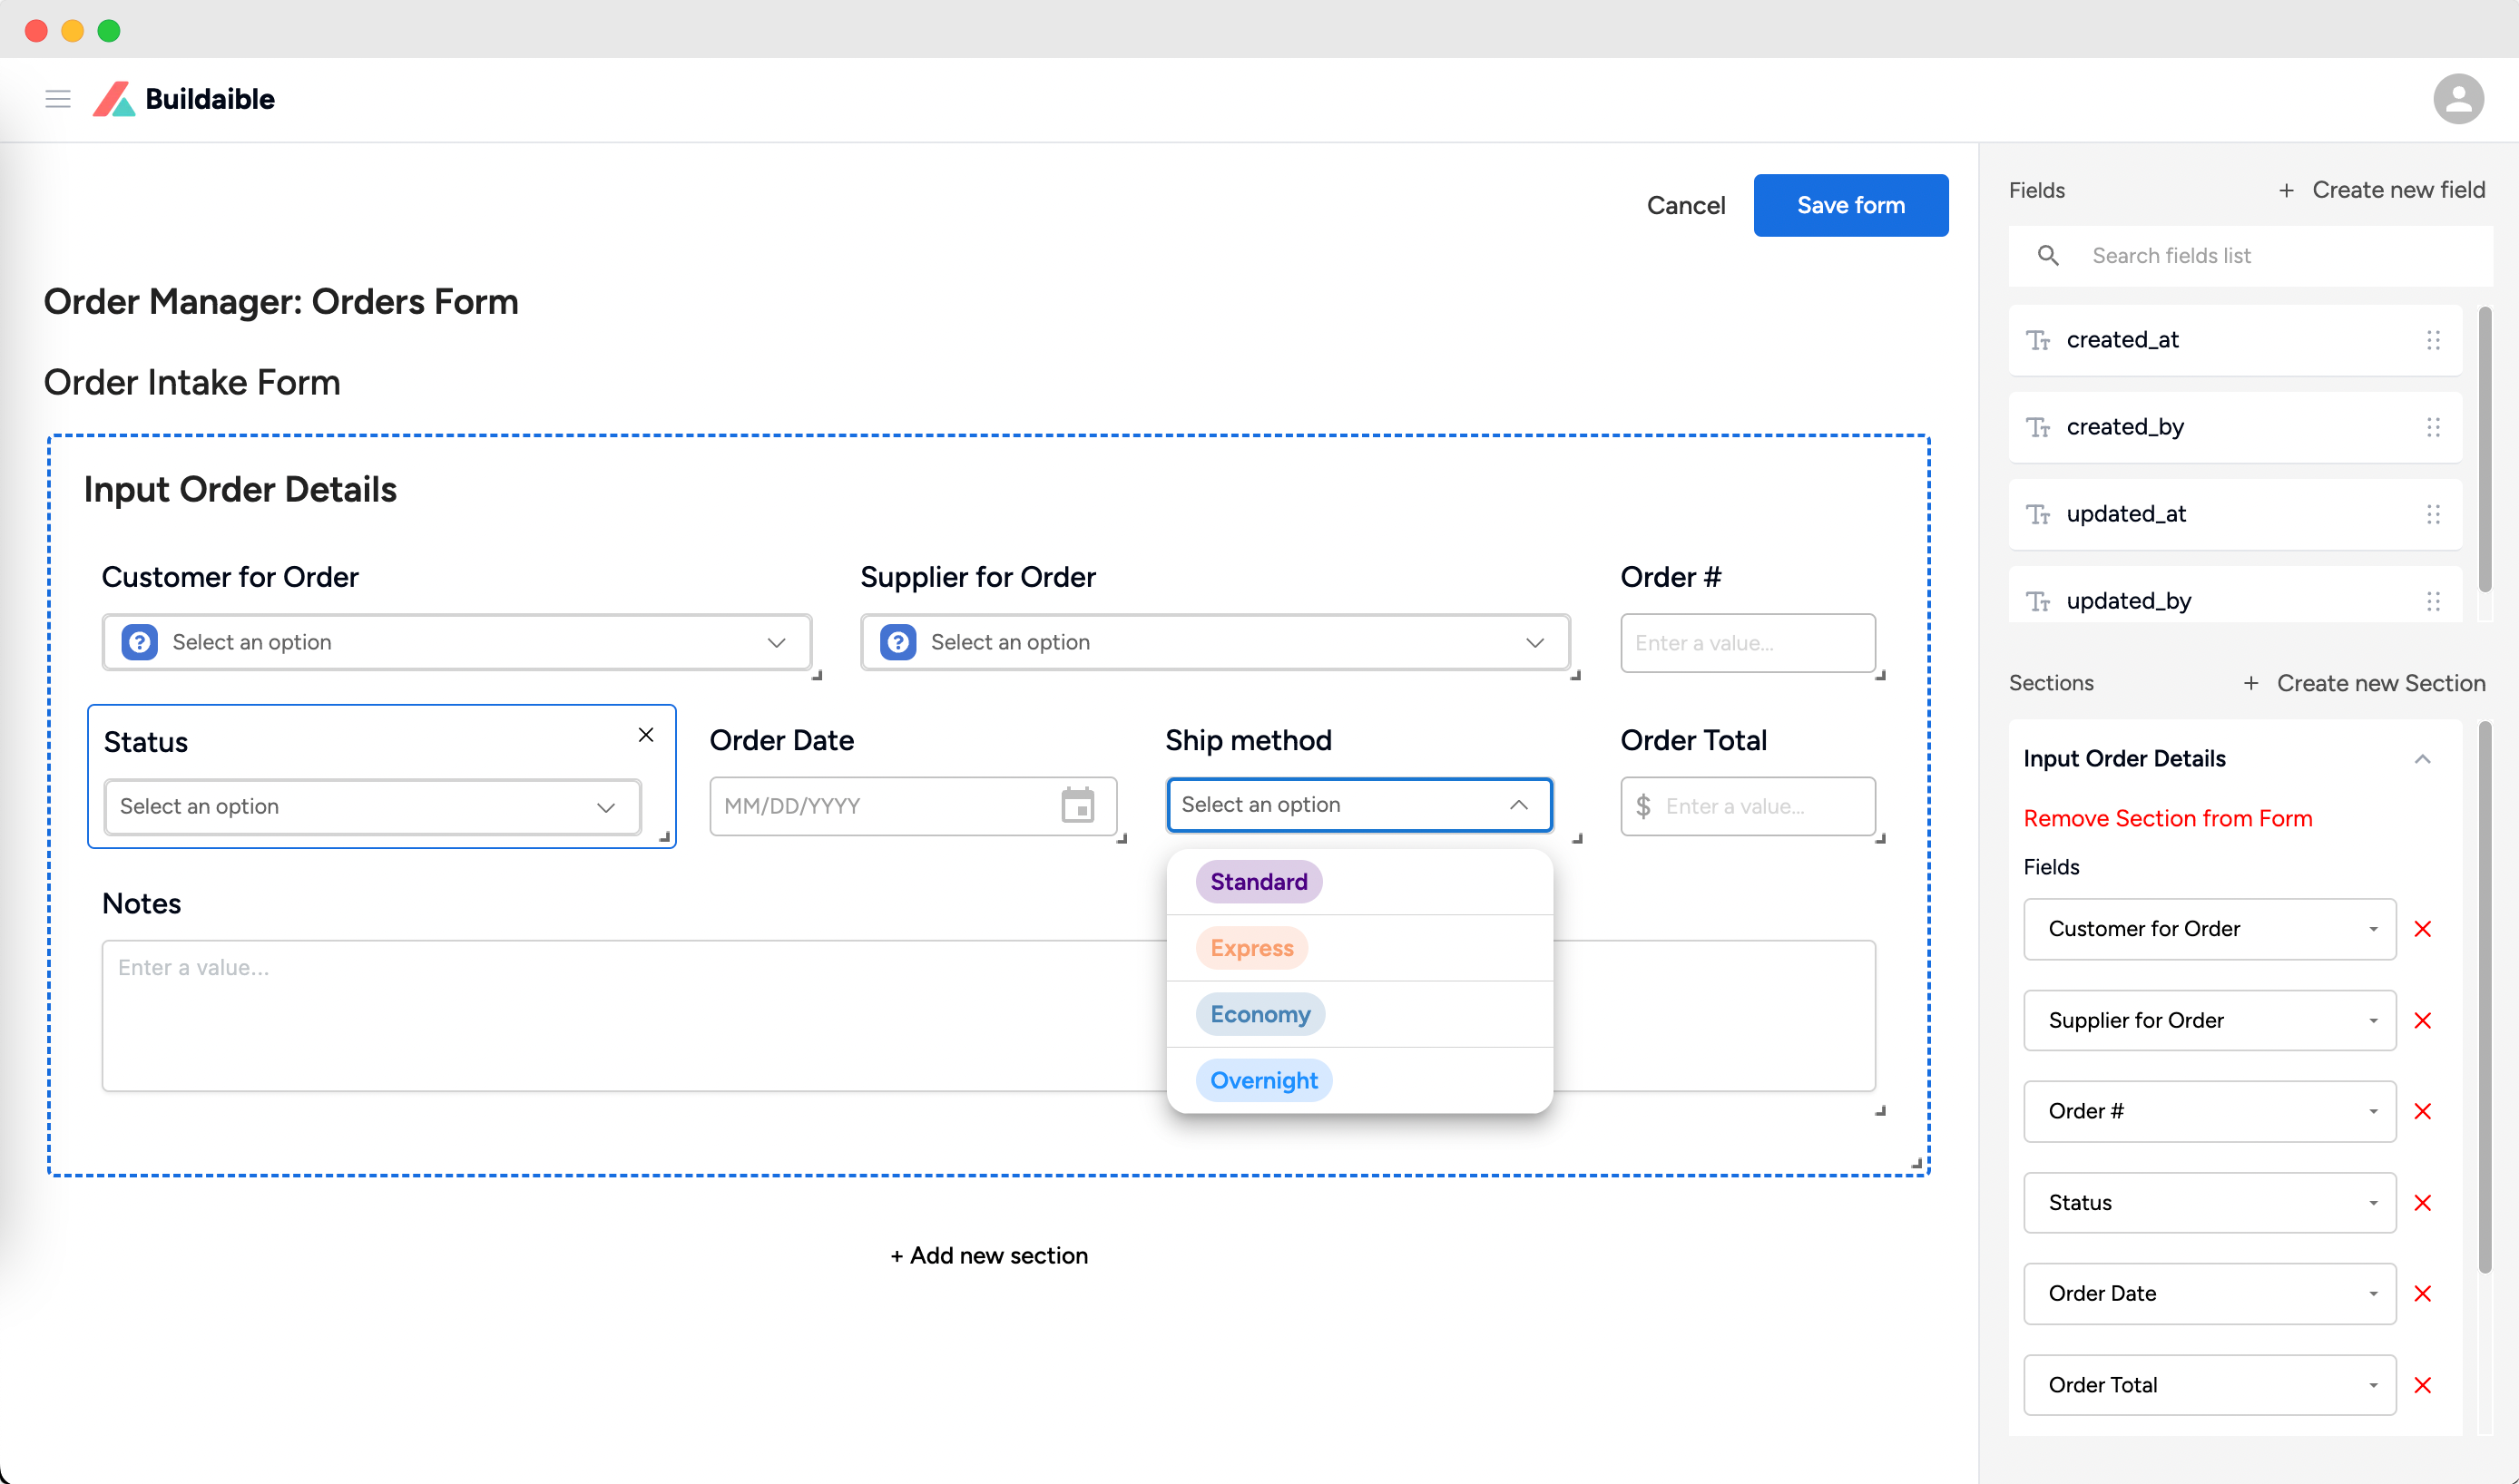Open the user profile avatar

click(x=2458, y=99)
